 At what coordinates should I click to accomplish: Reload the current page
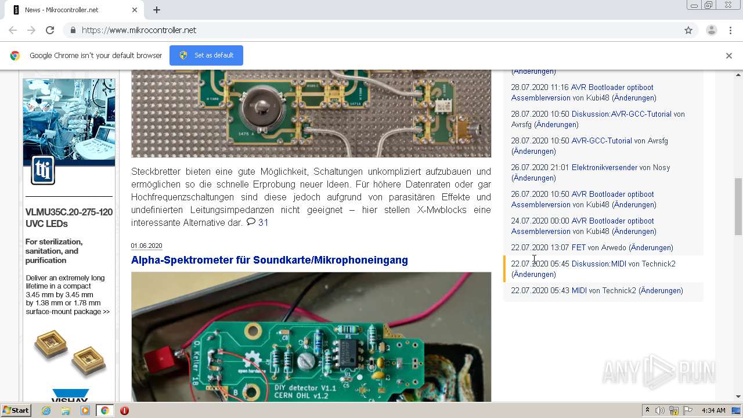(50, 30)
